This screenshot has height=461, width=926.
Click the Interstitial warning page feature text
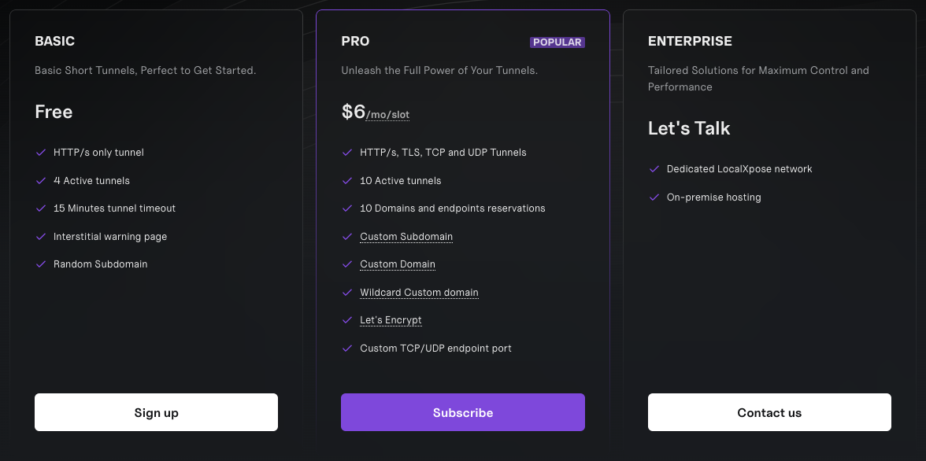click(x=110, y=237)
